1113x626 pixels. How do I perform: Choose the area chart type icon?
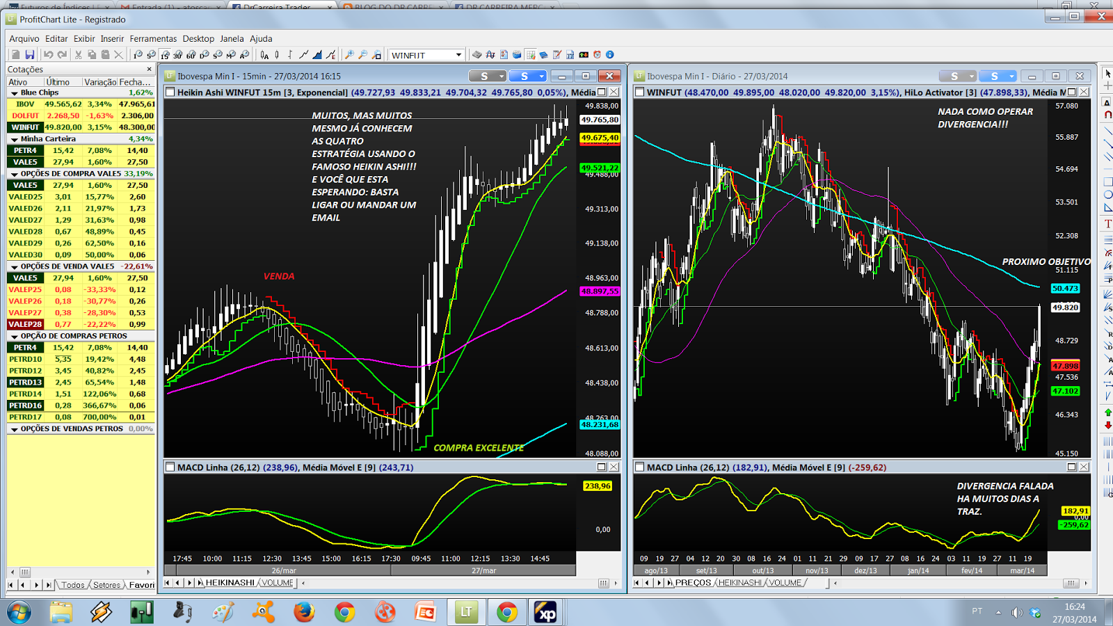coord(317,54)
